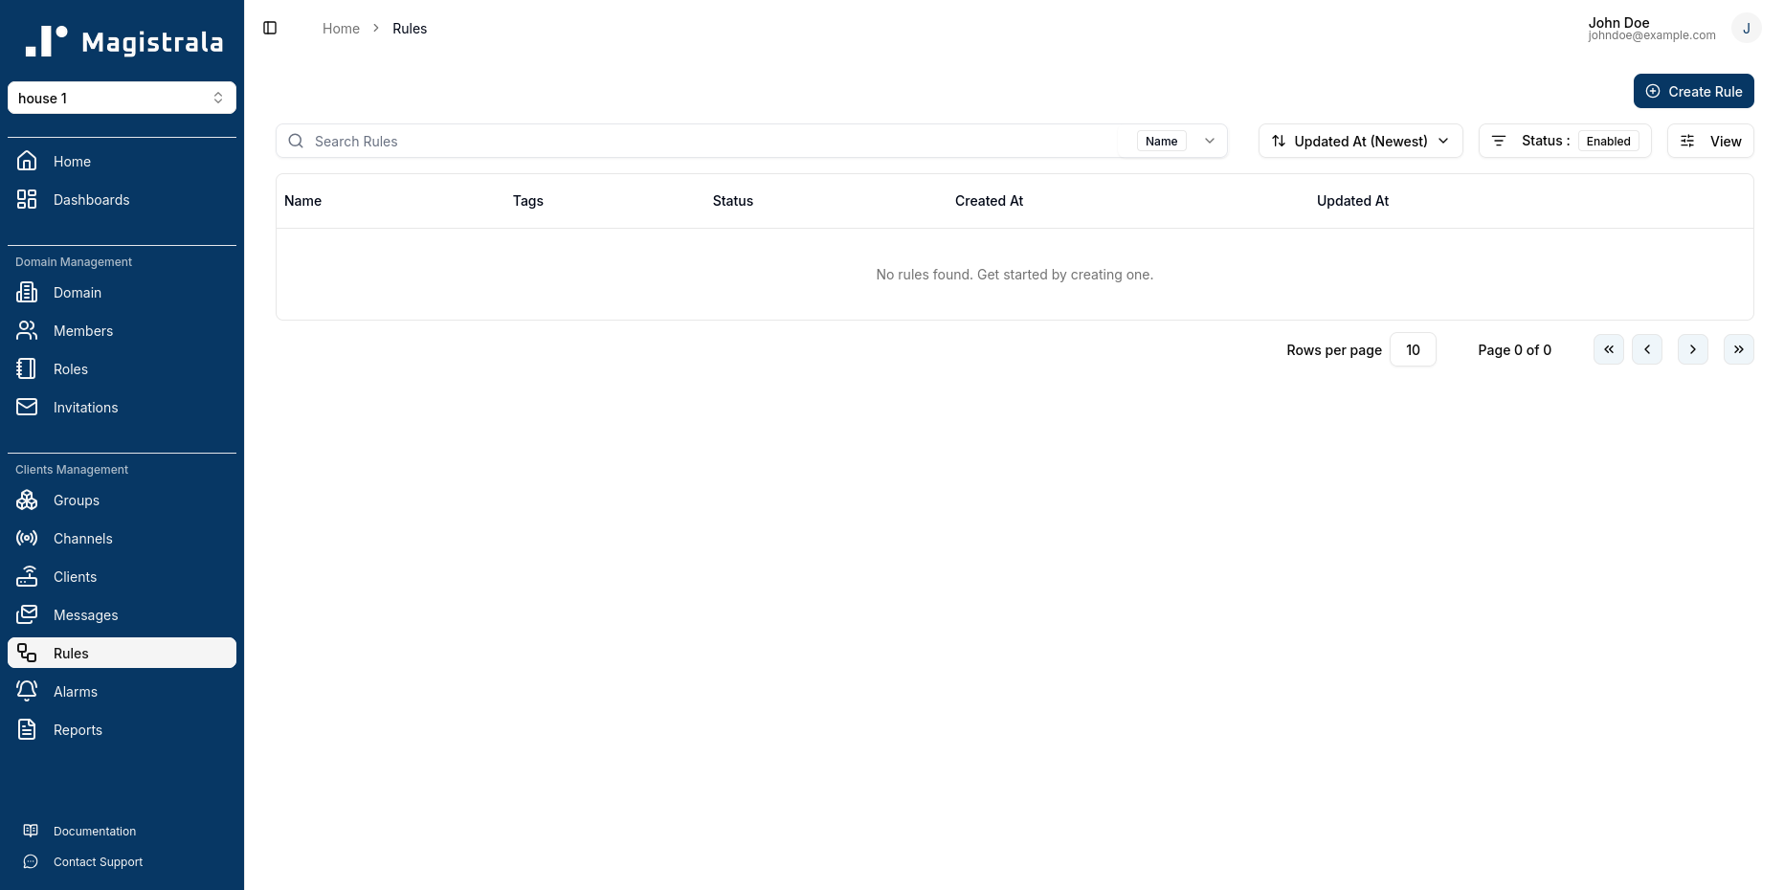Change the rows per page value
The height and width of the screenshot is (890, 1784).
coord(1413,349)
